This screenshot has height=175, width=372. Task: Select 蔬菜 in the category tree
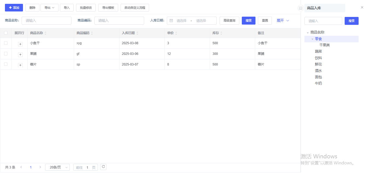(318, 52)
